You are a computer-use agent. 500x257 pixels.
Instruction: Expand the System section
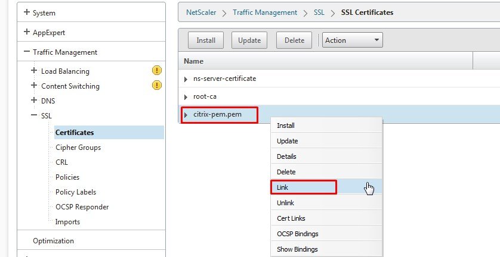pos(27,12)
